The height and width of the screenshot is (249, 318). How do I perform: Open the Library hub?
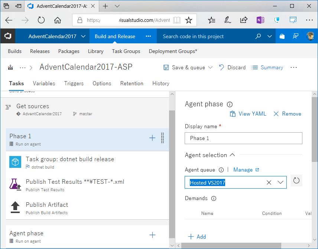coord(96,52)
